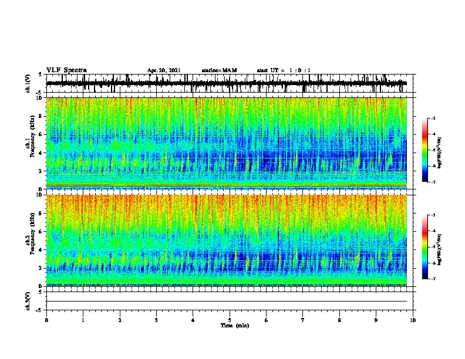Click inside the ch.2 spectrogram plot

227,241
